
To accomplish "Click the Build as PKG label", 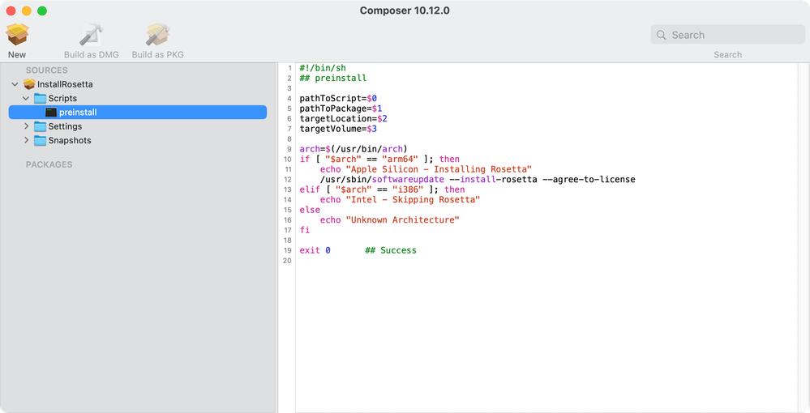I will (x=157, y=55).
